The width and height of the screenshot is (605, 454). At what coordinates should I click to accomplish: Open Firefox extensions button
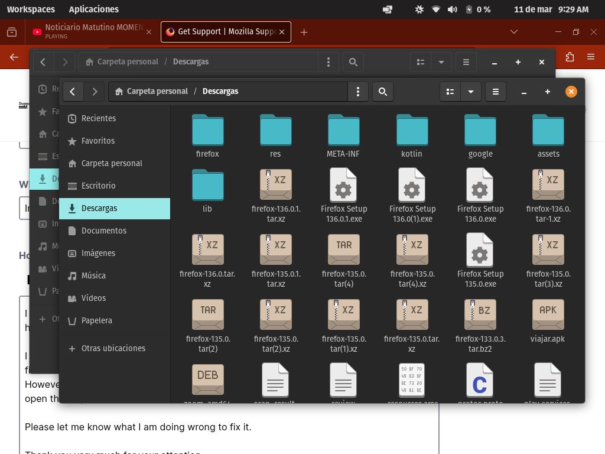coord(570,57)
